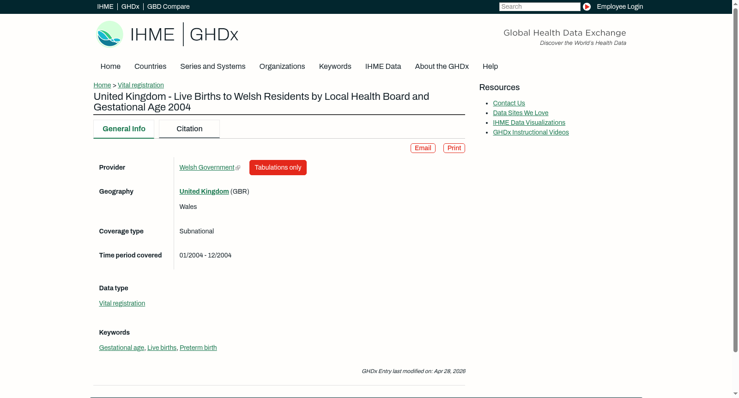
Task: Open the IHME Data menu item
Action: [x=383, y=67]
